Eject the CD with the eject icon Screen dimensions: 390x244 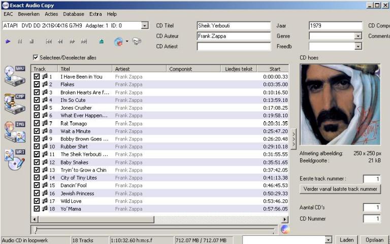(x=102, y=42)
